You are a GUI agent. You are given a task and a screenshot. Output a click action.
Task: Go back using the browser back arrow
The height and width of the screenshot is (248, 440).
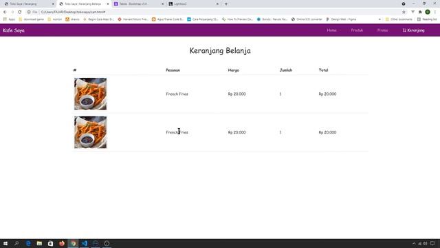[x=5, y=12]
